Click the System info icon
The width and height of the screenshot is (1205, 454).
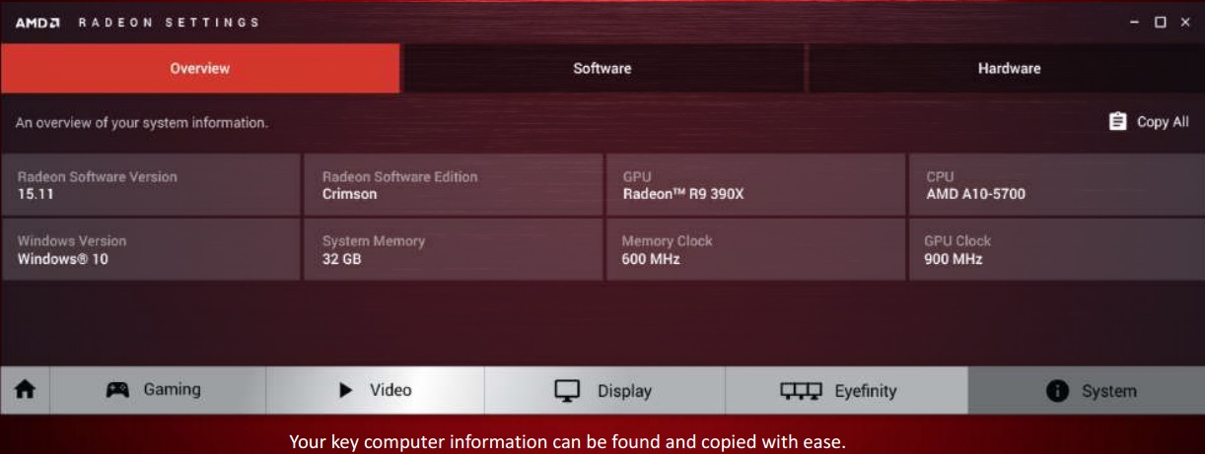[1060, 391]
